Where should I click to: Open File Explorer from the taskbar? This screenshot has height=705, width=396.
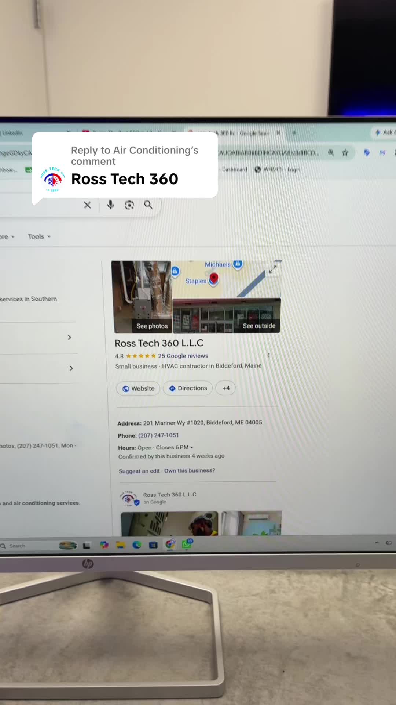coord(121,545)
